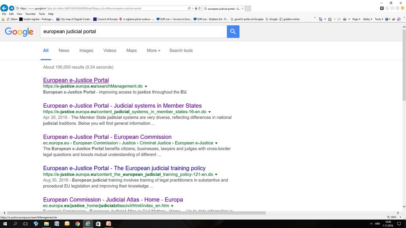Show hidden system tray icons
The image size is (406, 228).
coord(371,224)
